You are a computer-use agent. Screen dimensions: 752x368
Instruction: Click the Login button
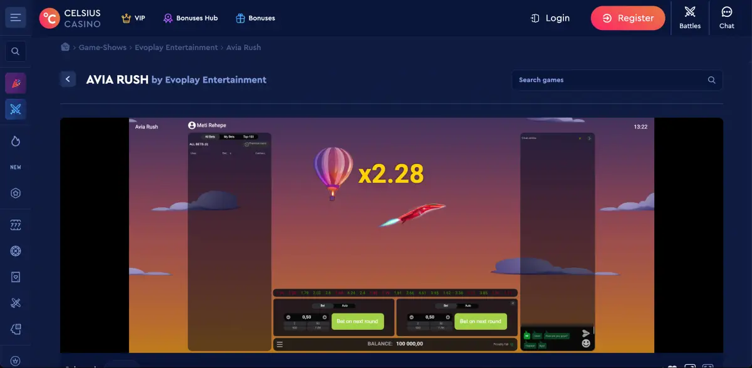pyautogui.click(x=550, y=18)
